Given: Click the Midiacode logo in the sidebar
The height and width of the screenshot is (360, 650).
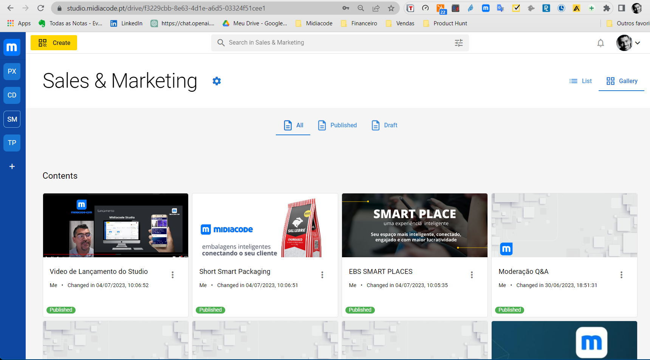Looking at the screenshot, I should pyautogui.click(x=12, y=47).
